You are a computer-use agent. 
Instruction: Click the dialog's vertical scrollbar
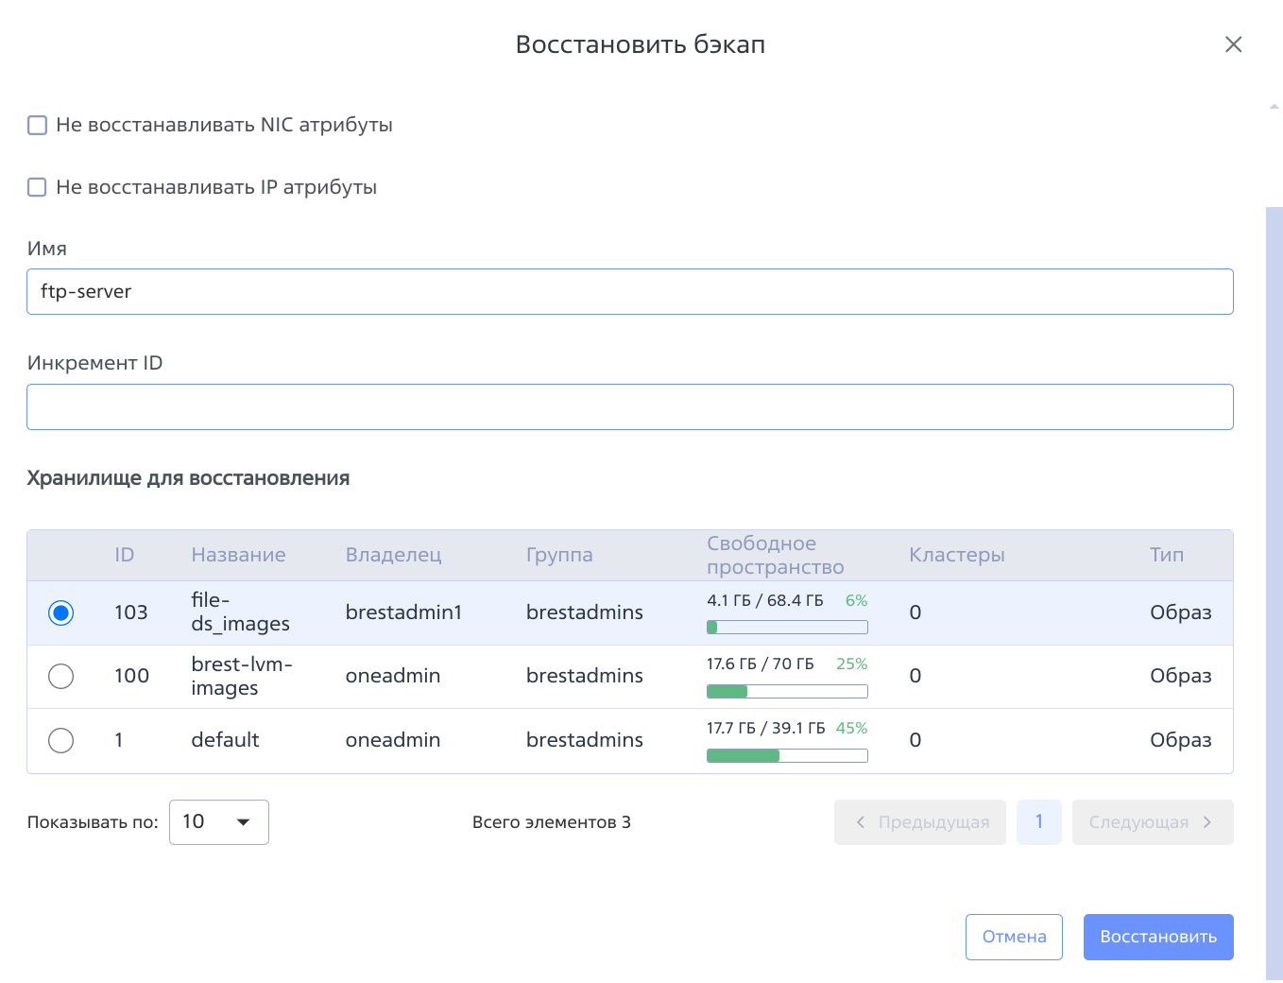point(1274,586)
